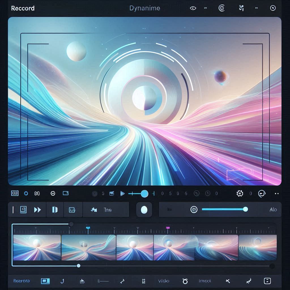The width and height of the screenshot is (290, 290).
Task: Open the two-dot menu beside the eye icon
Action: point(206,8)
